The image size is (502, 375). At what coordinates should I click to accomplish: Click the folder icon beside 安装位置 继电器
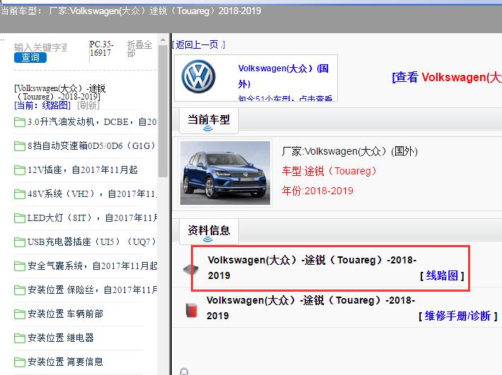(20, 338)
